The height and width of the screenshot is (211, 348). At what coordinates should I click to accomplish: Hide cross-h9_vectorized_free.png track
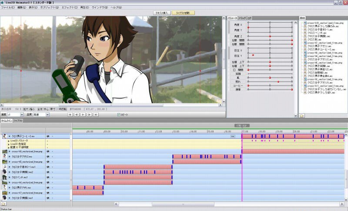pyautogui.click(x=47, y=151)
